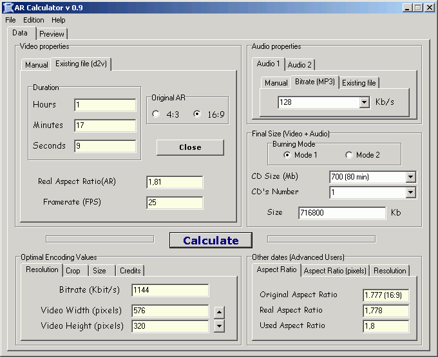Click the Framerate (FPS) field
The height and width of the screenshot is (357, 438).
[x=175, y=203]
